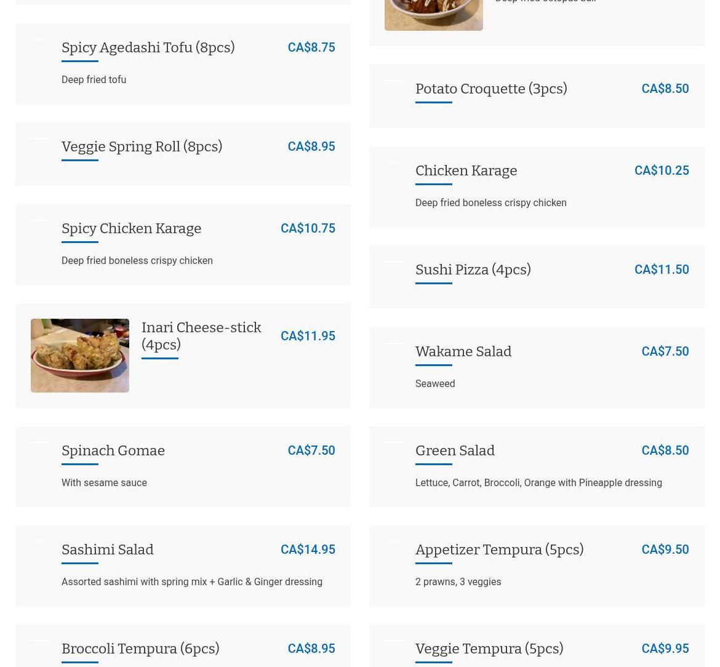Pick the Spinach Gomae item
Screen dimensions: 720x667
click(x=183, y=467)
